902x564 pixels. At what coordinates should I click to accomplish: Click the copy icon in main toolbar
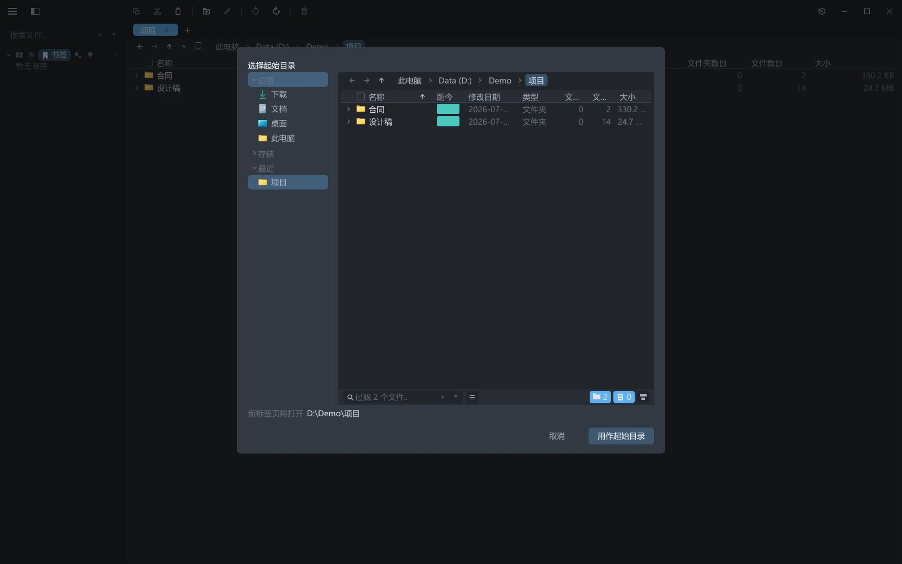136,11
